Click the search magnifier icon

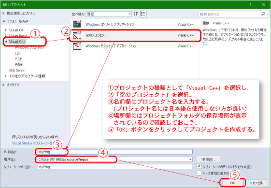click(263, 14)
